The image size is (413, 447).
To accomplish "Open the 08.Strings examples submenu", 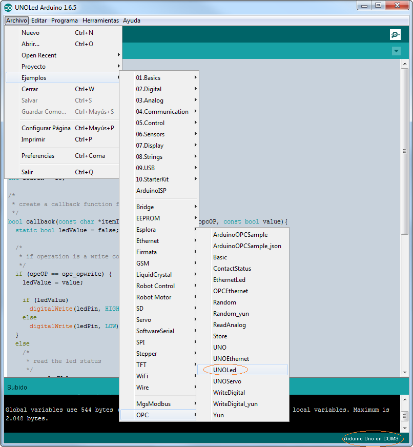I will 159,157.
